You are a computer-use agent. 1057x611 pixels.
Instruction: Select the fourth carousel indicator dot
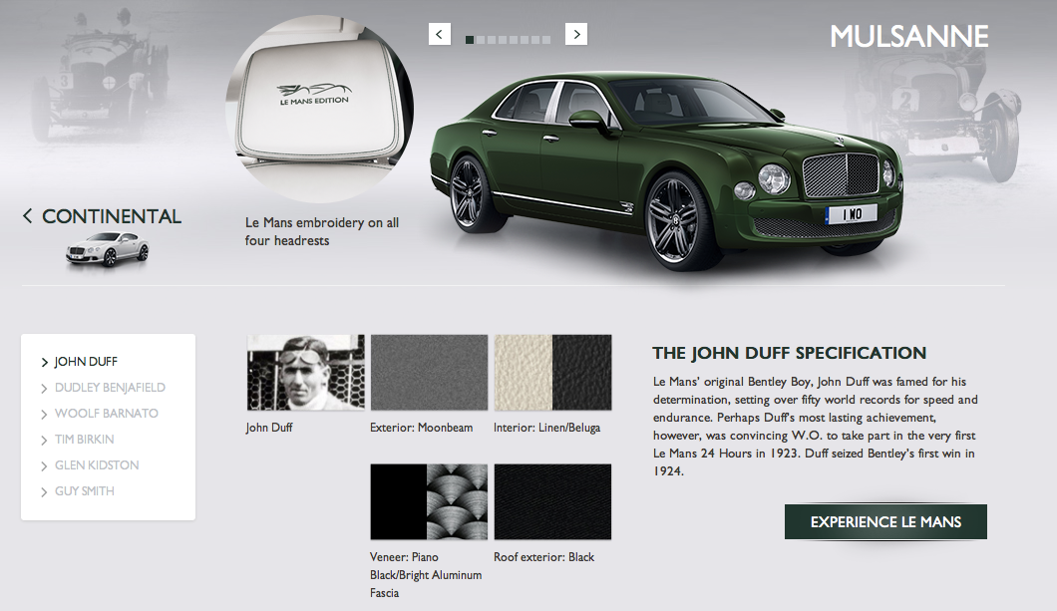503,40
